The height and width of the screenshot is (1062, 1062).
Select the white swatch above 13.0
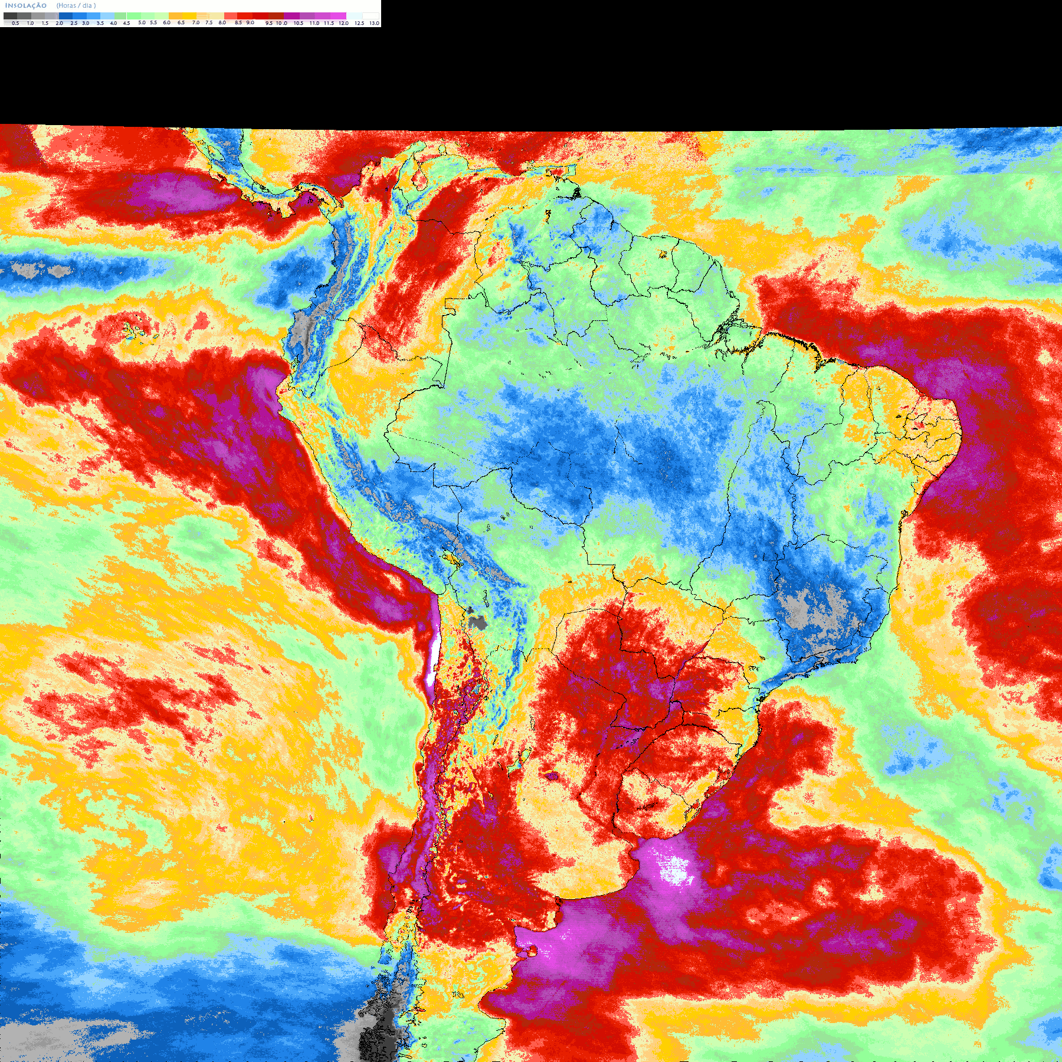point(371,16)
